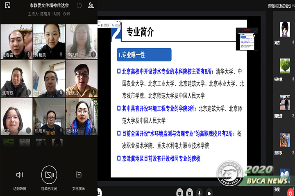Toggle microphone icon on 李凤伟's video tile
295x196 pixels.
coord(93,54)
